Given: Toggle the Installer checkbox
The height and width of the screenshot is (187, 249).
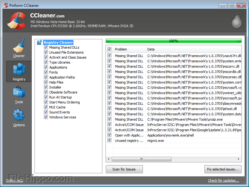Looking at the screenshot, I should click(x=46, y=87).
